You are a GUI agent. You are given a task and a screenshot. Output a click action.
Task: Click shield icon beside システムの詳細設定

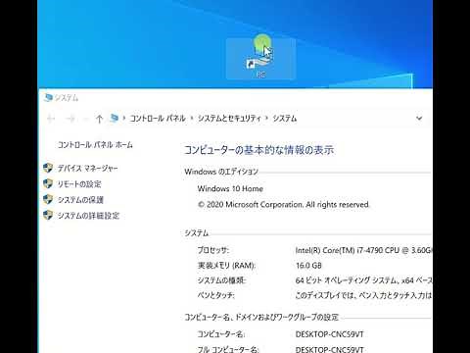pos(48,215)
